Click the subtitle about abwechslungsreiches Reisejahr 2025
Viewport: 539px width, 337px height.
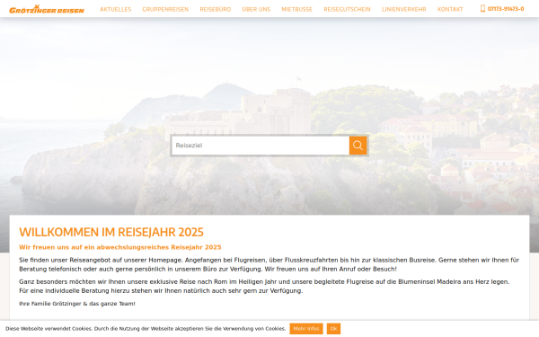point(120,247)
